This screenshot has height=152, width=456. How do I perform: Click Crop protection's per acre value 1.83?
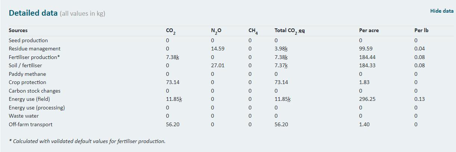[364, 82]
